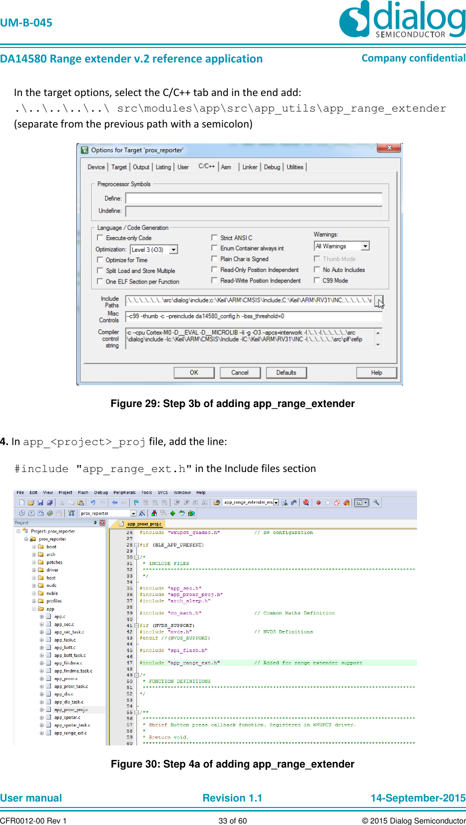The image size is (466, 825).
Task: Toggle the C99 Mode checkbox
Action: [x=317, y=280]
